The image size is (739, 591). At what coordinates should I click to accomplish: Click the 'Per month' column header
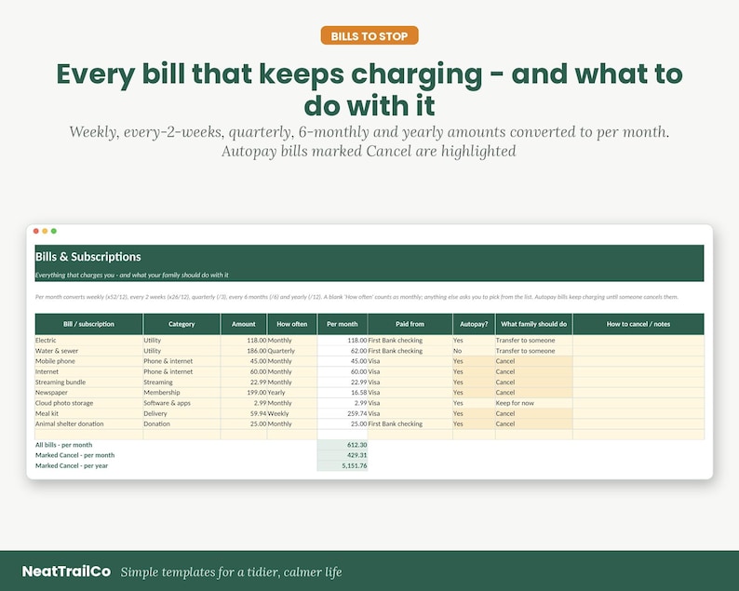coord(343,324)
